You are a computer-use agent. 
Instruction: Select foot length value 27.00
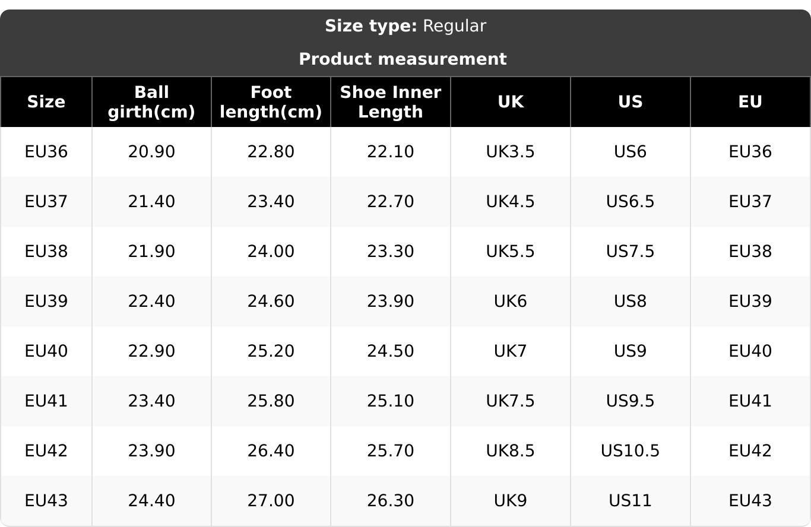click(271, 501)
